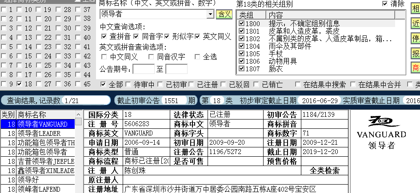The height and width of the screenshot is (193, 420).
Task: Check class 1 checkbox
Action: tap(4, 10)
